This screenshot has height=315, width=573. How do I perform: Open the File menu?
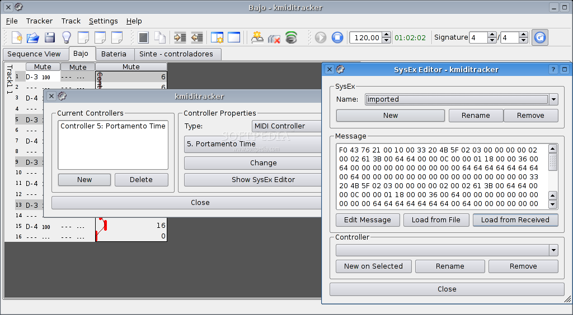click(x=12, y=21)
